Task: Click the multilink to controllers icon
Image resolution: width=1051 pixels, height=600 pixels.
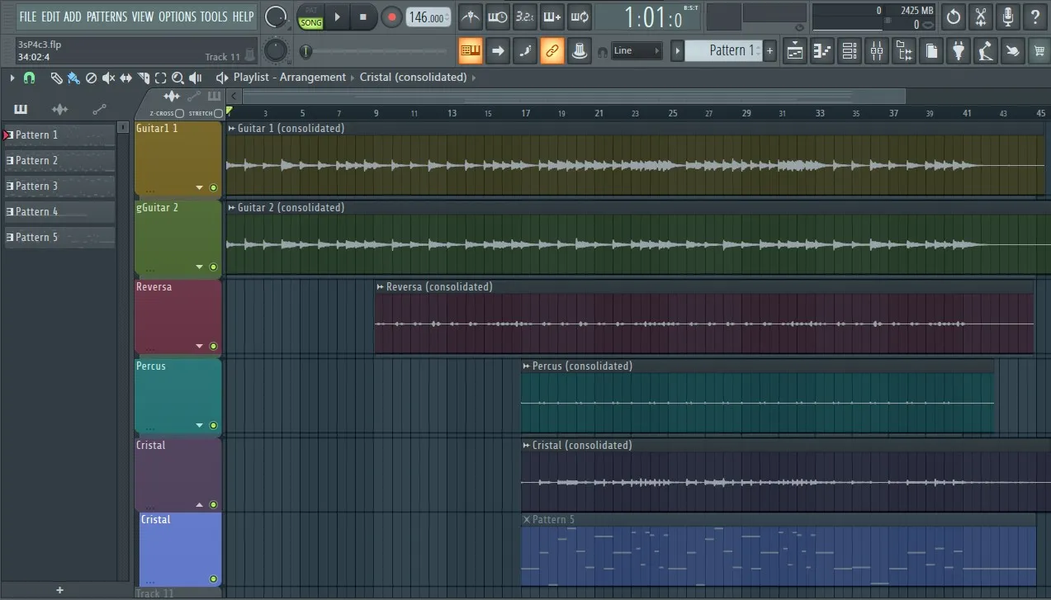Action: pyautogui.click(x=580, y=50)
